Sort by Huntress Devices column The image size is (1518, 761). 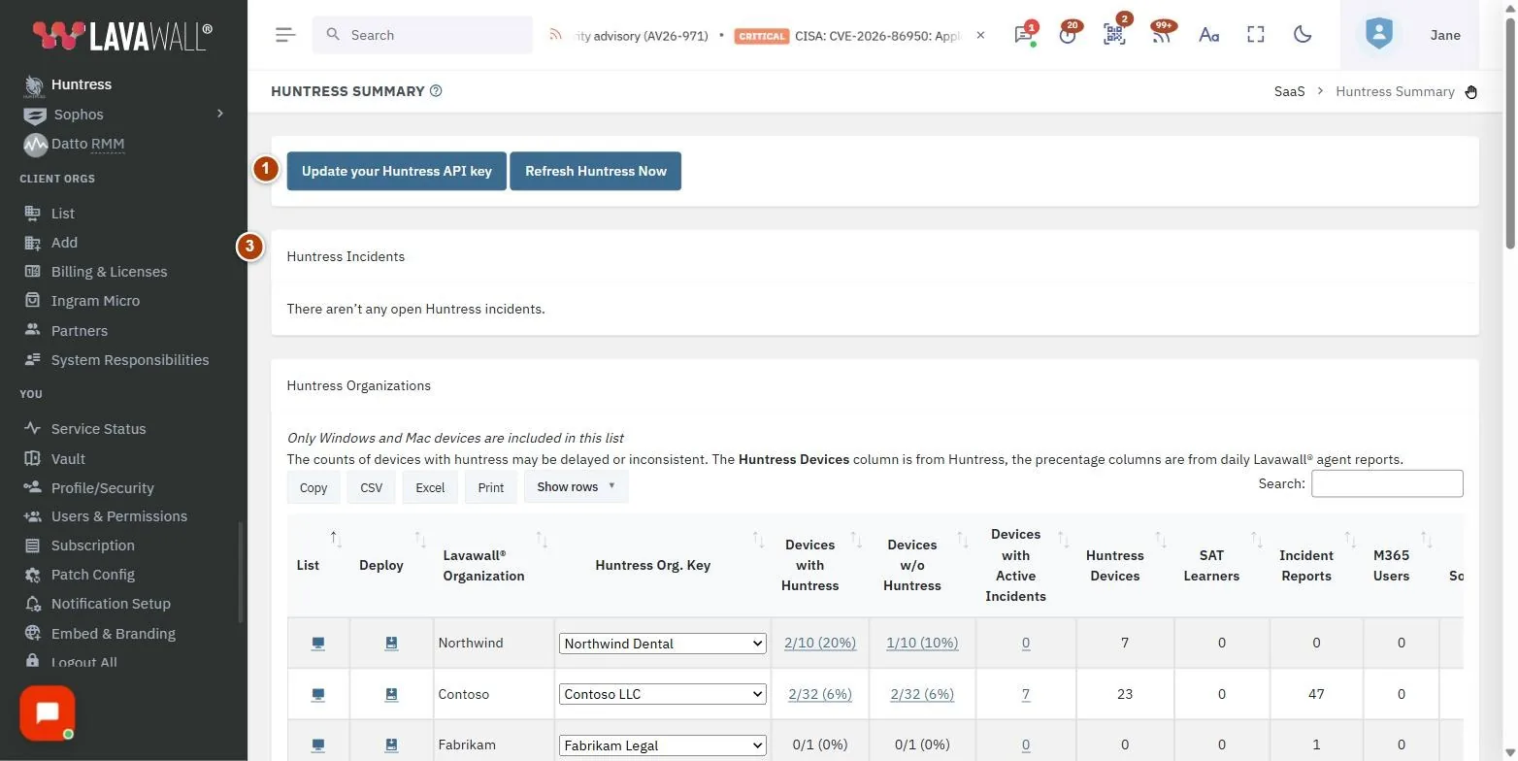point(1124,566)
